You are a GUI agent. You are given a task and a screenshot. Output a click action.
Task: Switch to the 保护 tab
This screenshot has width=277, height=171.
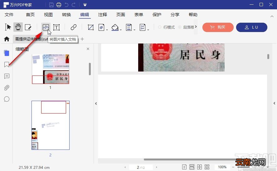pyautogui.click(x=157, y=15)
